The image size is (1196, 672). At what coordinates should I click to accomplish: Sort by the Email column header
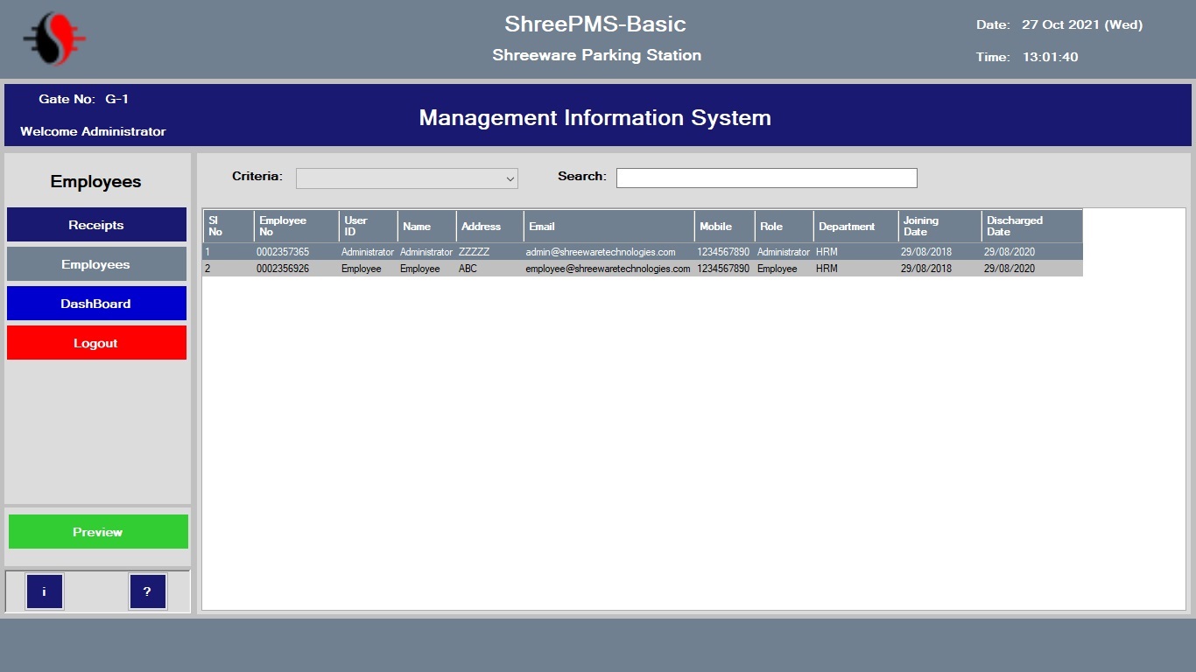[609, 226]
